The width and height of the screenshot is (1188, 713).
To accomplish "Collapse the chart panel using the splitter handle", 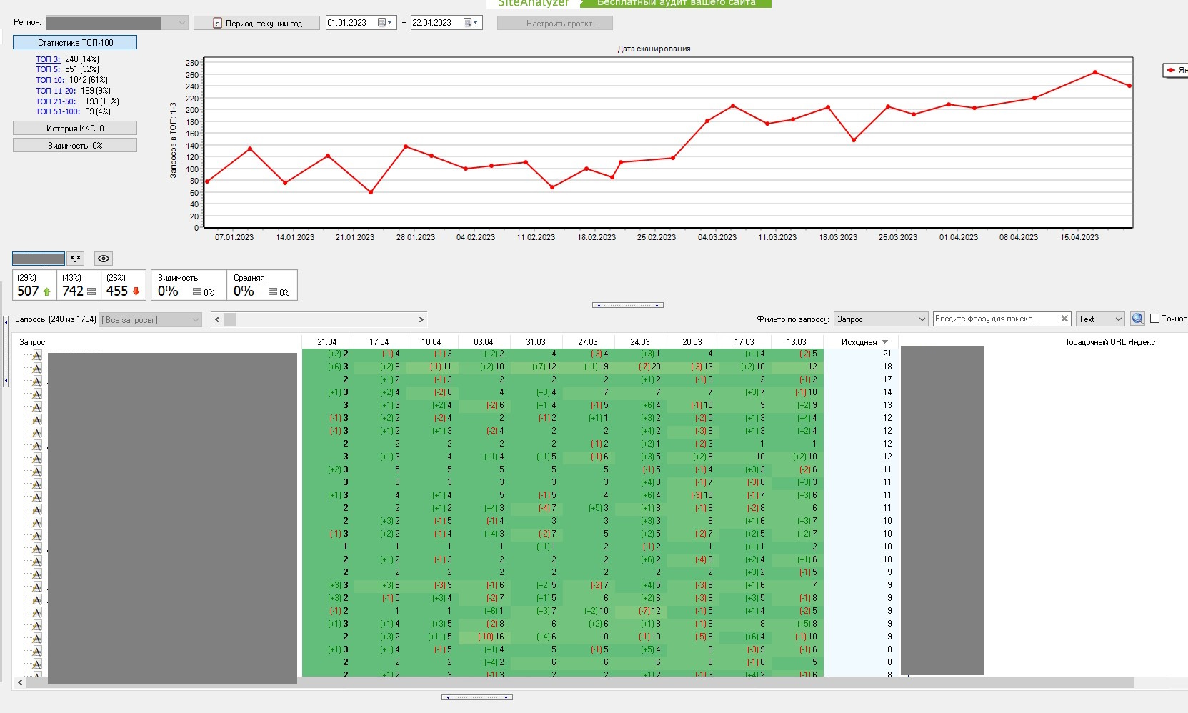I will [x=628, y=305].
